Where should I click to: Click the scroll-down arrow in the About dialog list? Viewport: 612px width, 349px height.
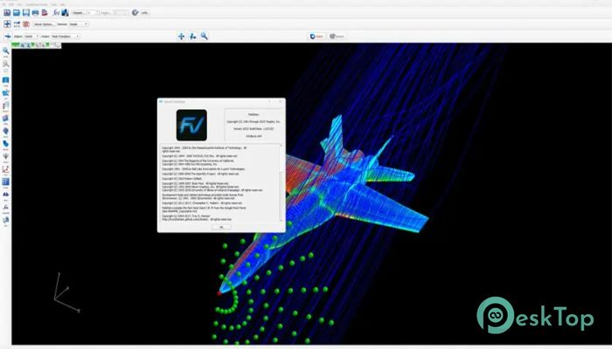pos(282,221)
